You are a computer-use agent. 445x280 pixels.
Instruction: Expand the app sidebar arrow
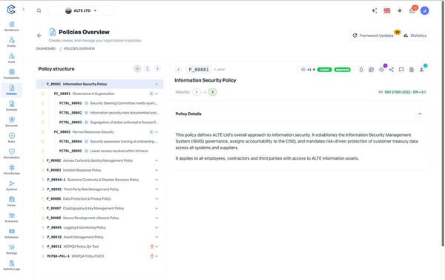pyautogui.click(x=24, y=10)
